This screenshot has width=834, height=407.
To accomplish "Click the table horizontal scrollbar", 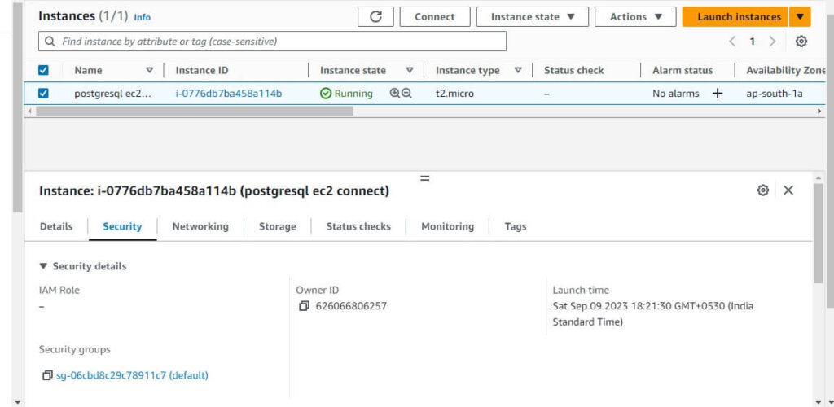I will [x=195, y=111].
